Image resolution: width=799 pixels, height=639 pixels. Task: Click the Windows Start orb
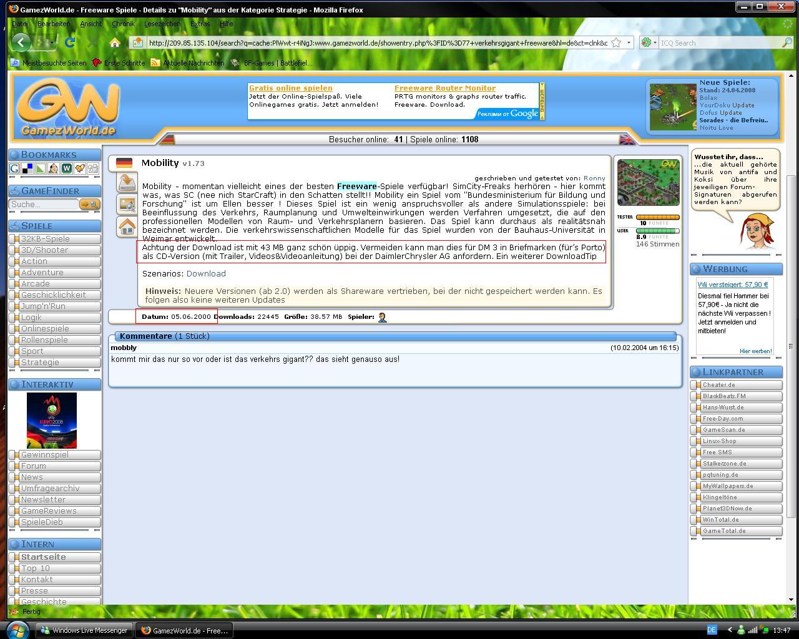tap(16, 630)
